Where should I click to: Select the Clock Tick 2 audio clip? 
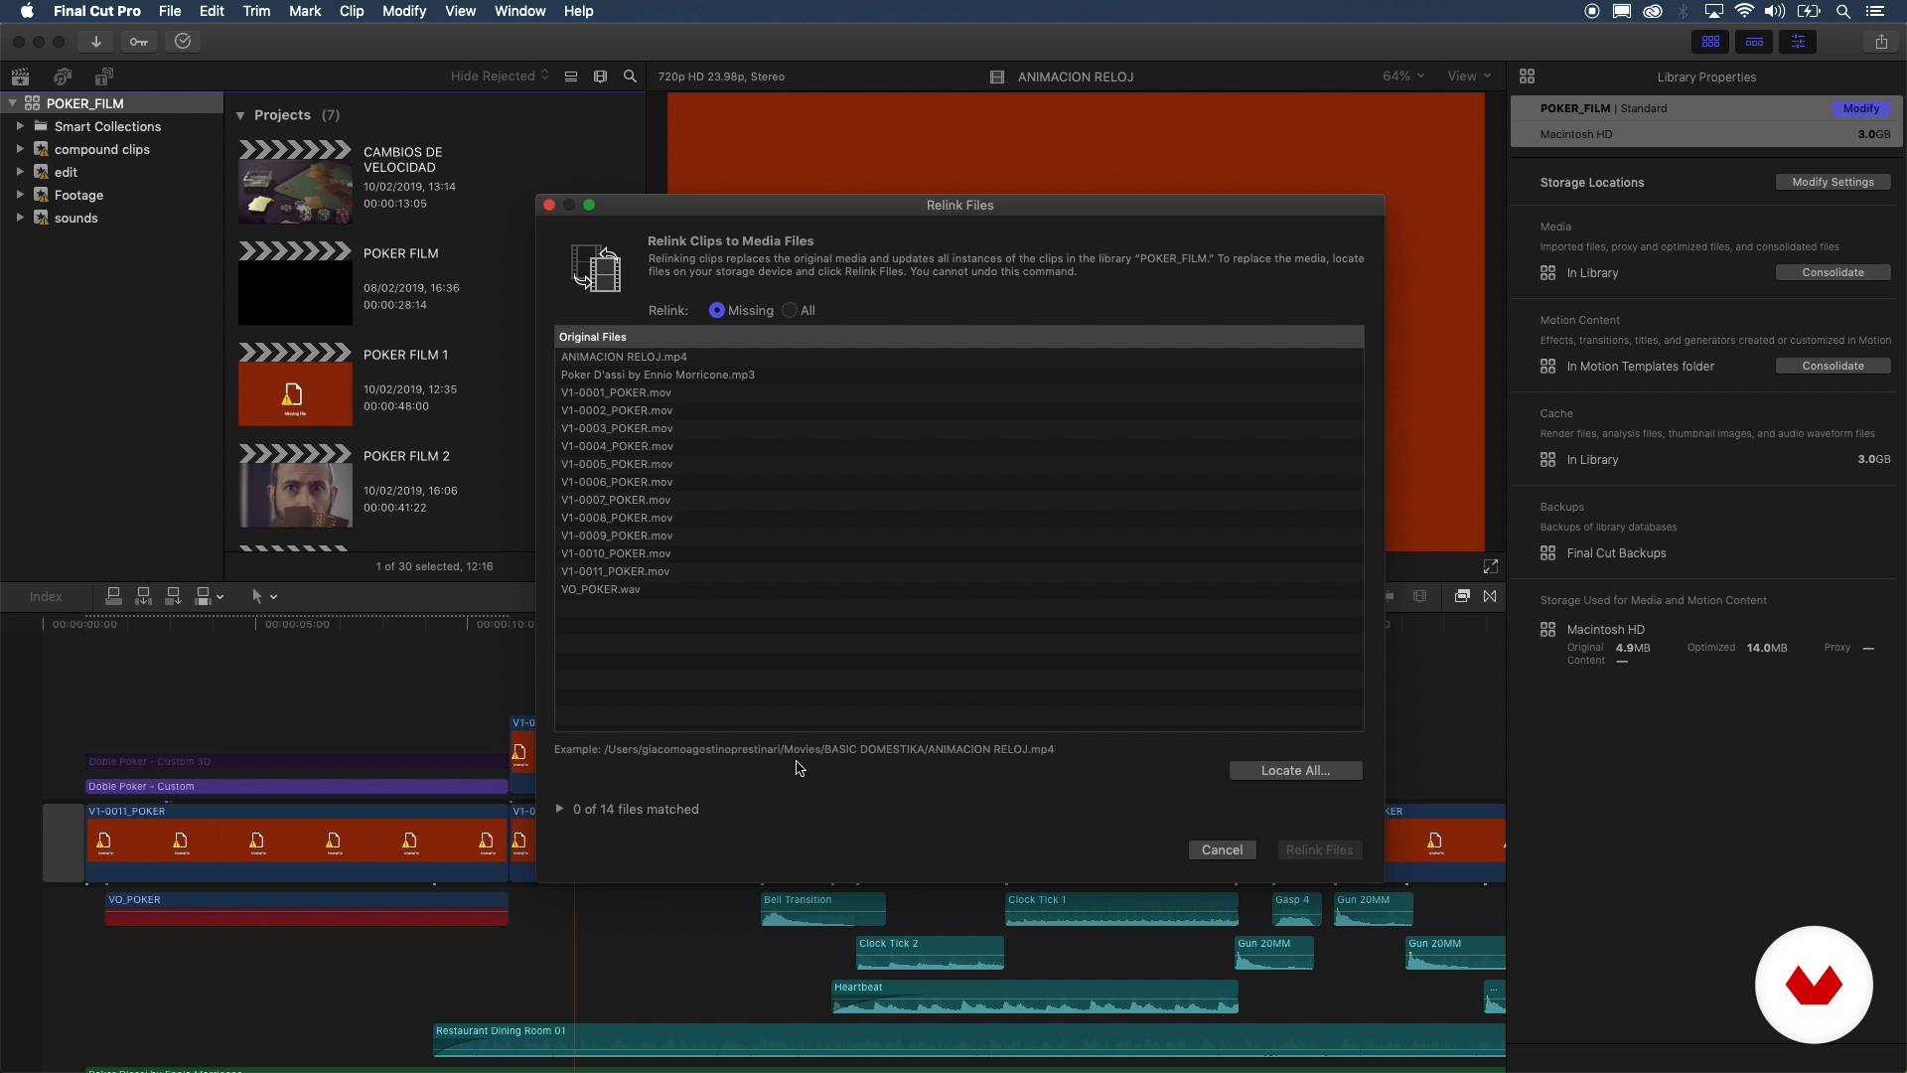930,953
